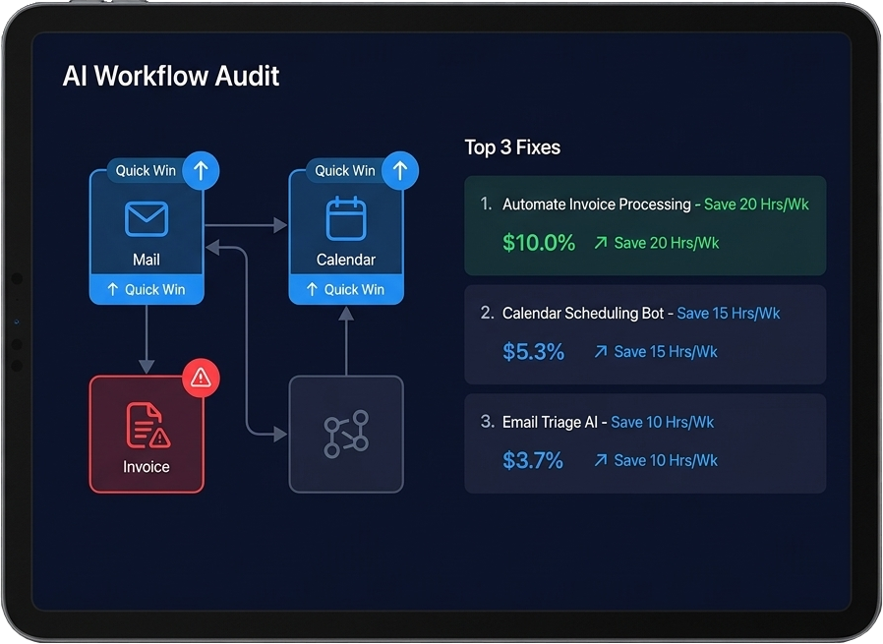Click the $10.0% value
This screenshot has height=644, width=883.
(539, 243)
